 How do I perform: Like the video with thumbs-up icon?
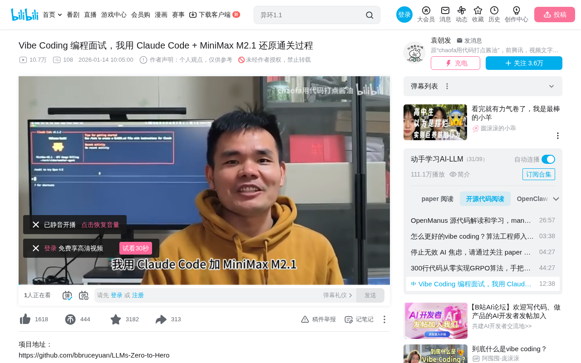25,319
